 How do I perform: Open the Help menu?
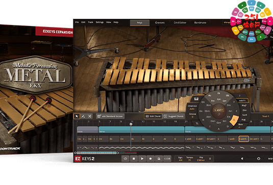coord(116,22)
